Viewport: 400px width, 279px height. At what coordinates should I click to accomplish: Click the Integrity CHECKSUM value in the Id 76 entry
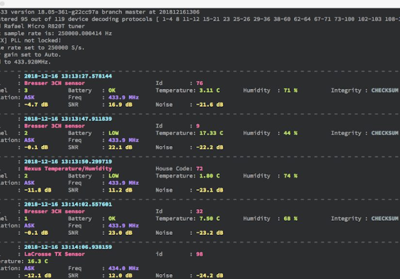(x=384, y=90)
